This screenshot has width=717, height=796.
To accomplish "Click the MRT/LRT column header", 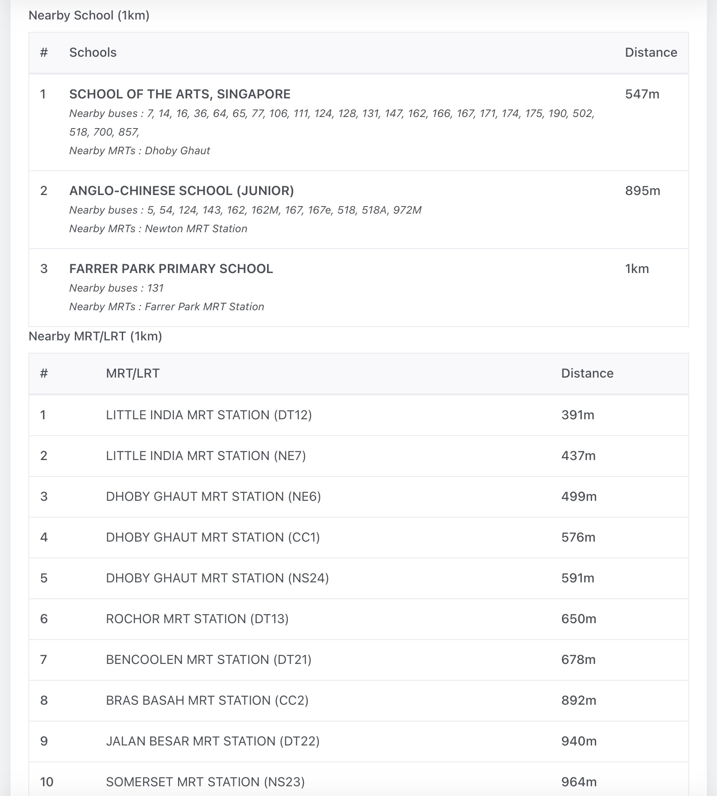I will (x=133, y=373).
